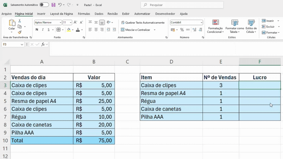This screenshot has width=283, height=159.
Task: Select the cell showing R$ 75,00
Action: (x=94, y=140)
